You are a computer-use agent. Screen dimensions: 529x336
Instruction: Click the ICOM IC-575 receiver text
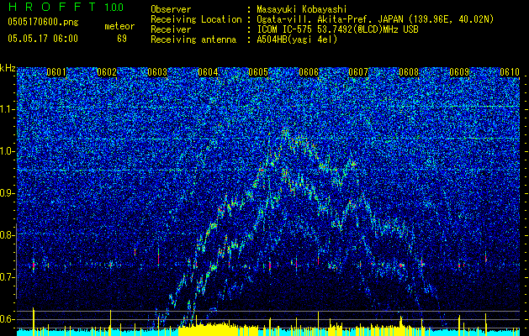point(337,29)
